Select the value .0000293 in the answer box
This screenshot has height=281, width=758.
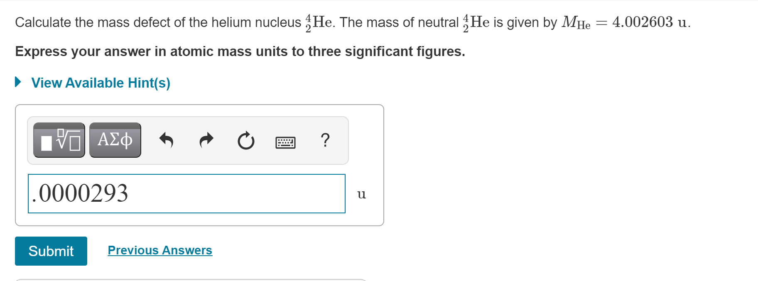[79, 193]
